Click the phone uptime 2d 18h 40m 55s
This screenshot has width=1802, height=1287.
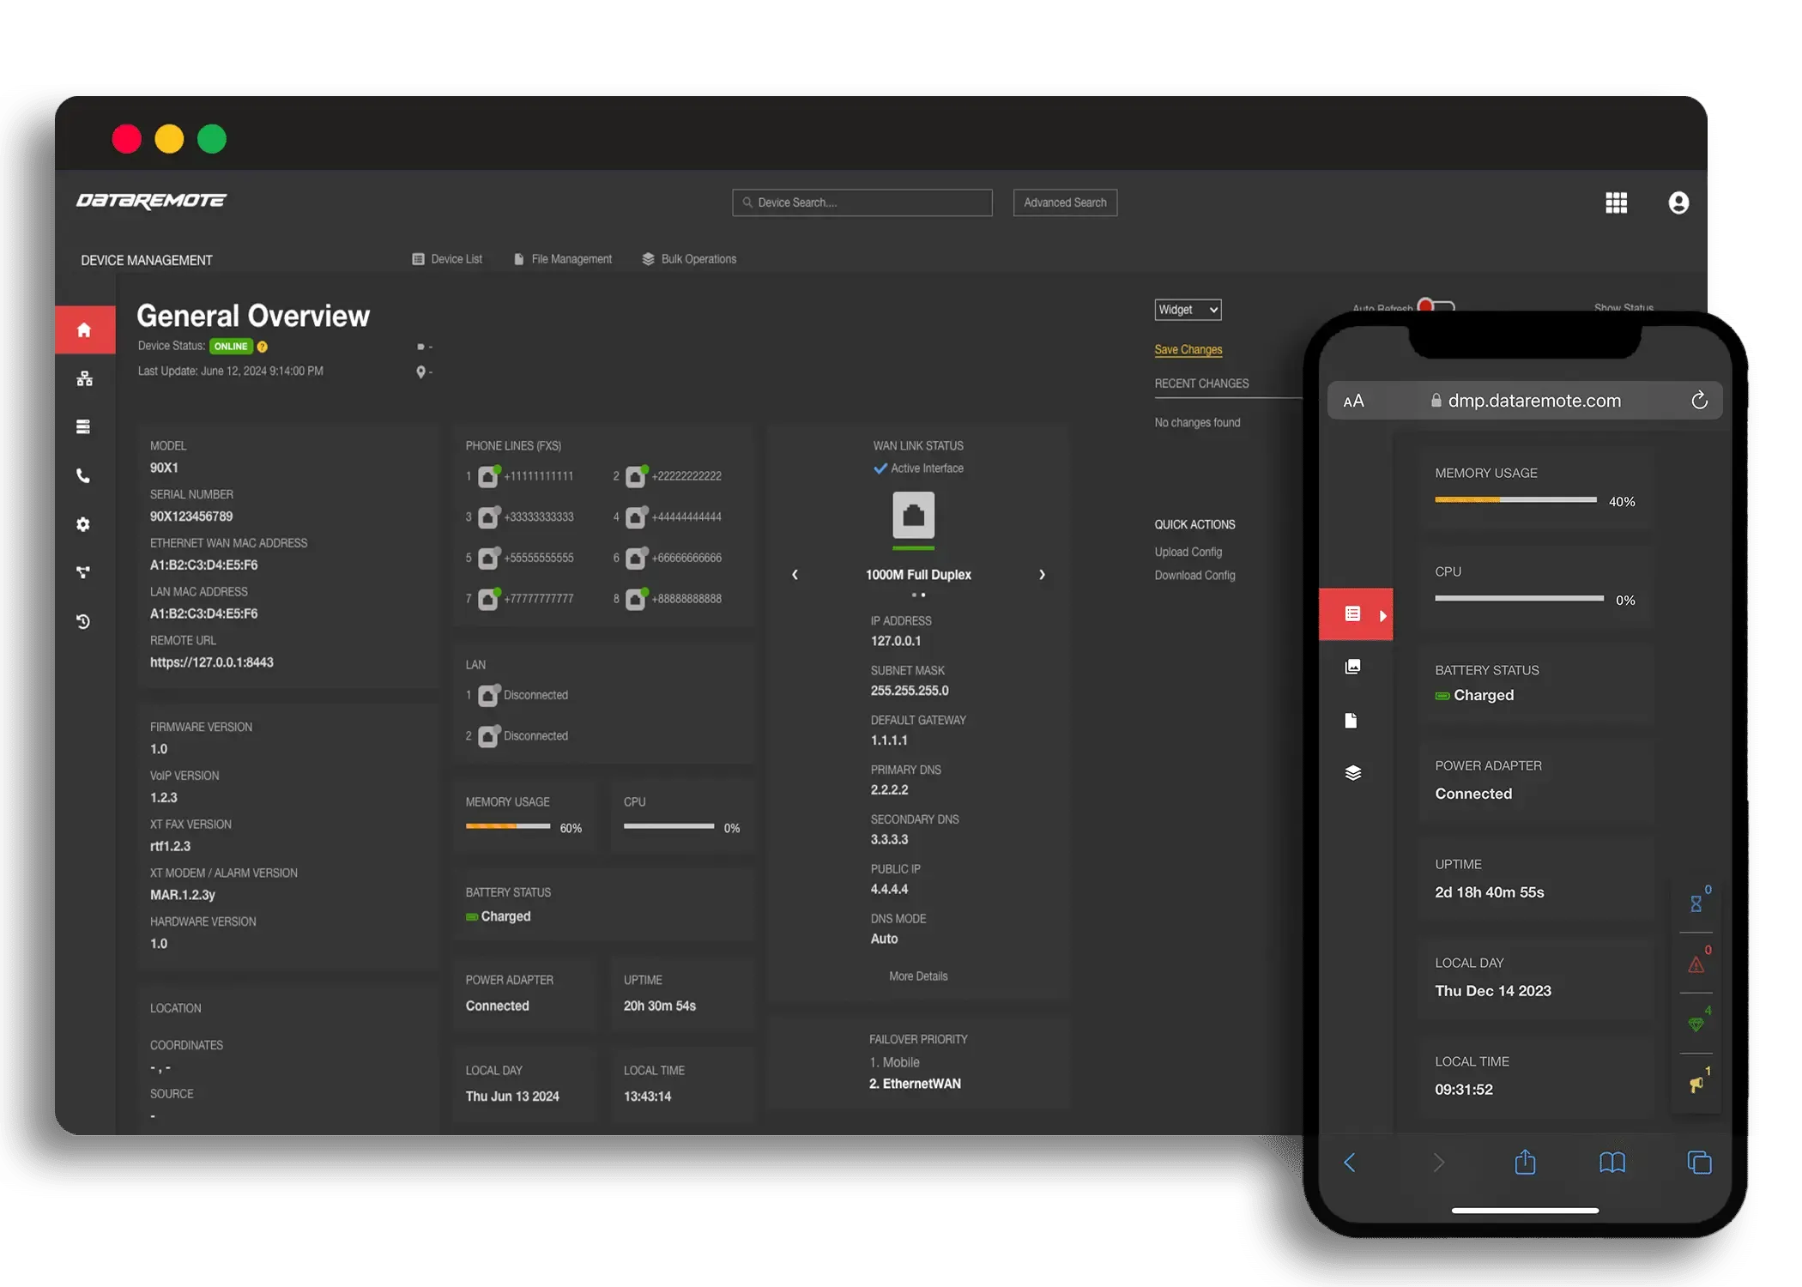[1489, 892]
